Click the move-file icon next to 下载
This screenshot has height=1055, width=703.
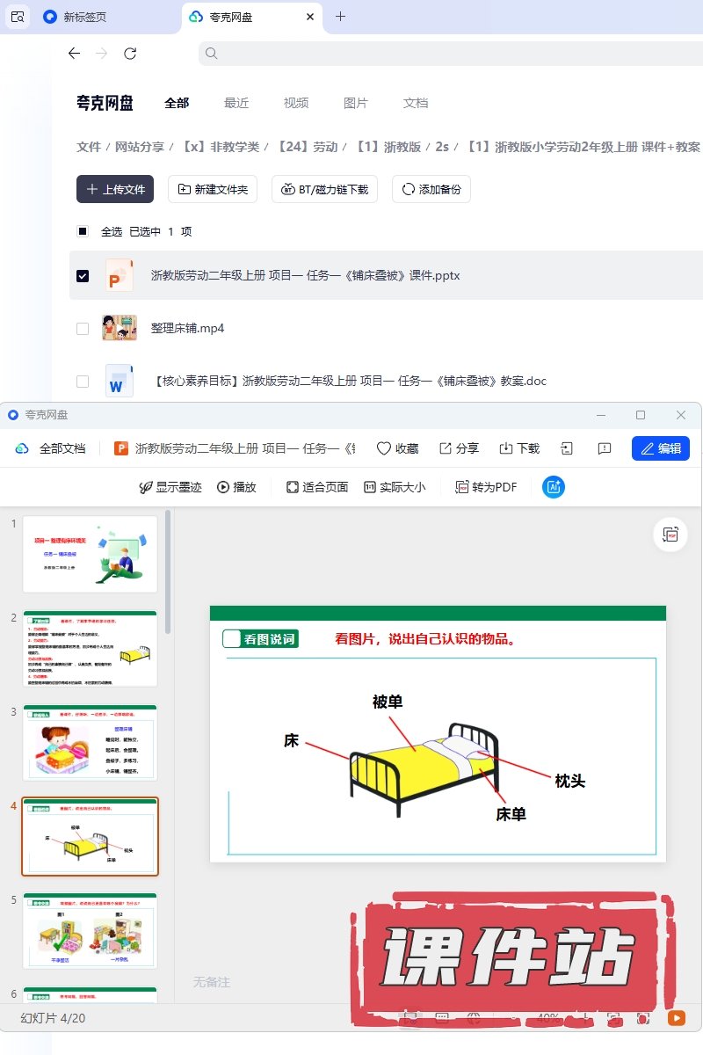point(567,448)
